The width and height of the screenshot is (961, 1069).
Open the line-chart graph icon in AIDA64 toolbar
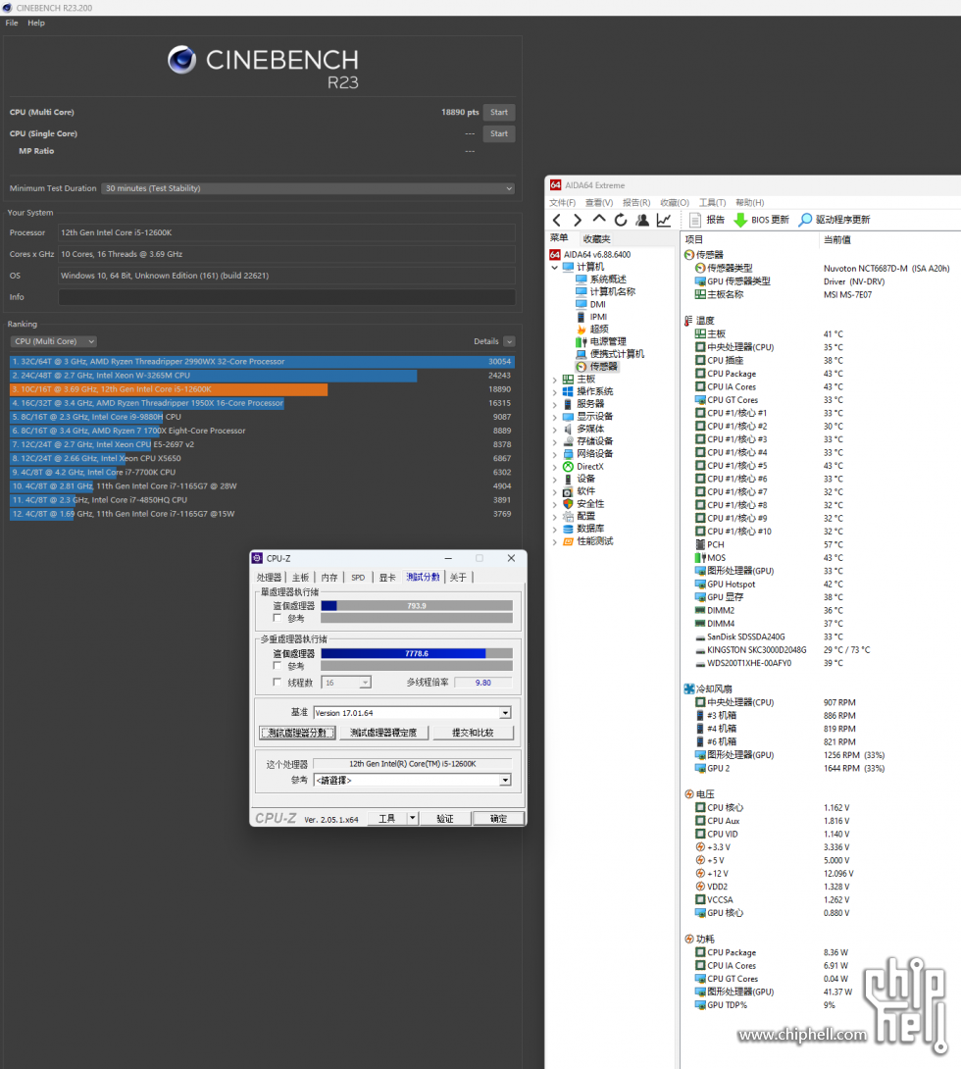(x=664, y=220)
